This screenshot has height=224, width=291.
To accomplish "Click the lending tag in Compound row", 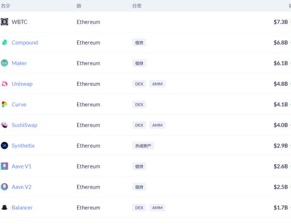I will point(139,43).
